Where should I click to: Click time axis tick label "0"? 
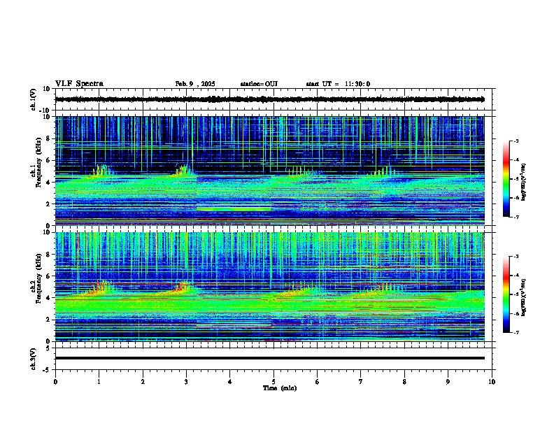click(55, 382)
